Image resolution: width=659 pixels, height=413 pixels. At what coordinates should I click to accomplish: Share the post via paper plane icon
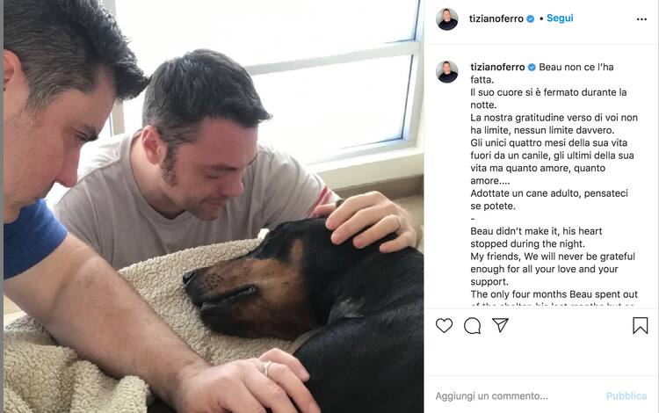tap(501, 325)
